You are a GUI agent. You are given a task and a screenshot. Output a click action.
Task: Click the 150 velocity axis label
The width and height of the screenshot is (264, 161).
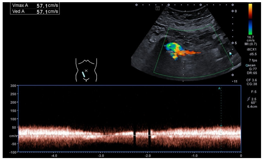13,111
